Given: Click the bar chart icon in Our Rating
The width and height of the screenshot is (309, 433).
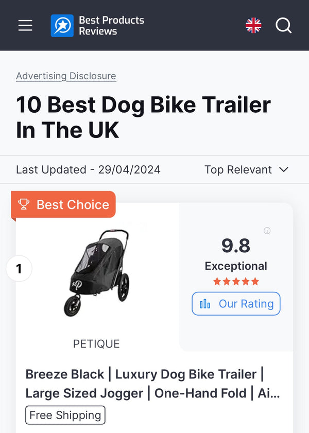Looking at the screenshot, I should [x=205, y=304].
